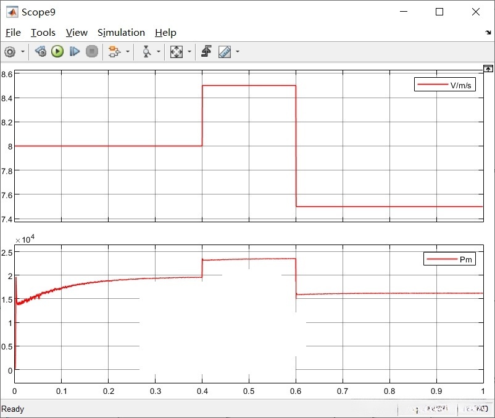Click the maximize axes button at plot corner
The height and width of the screenshot is (418, 495).
coord(488,67)
